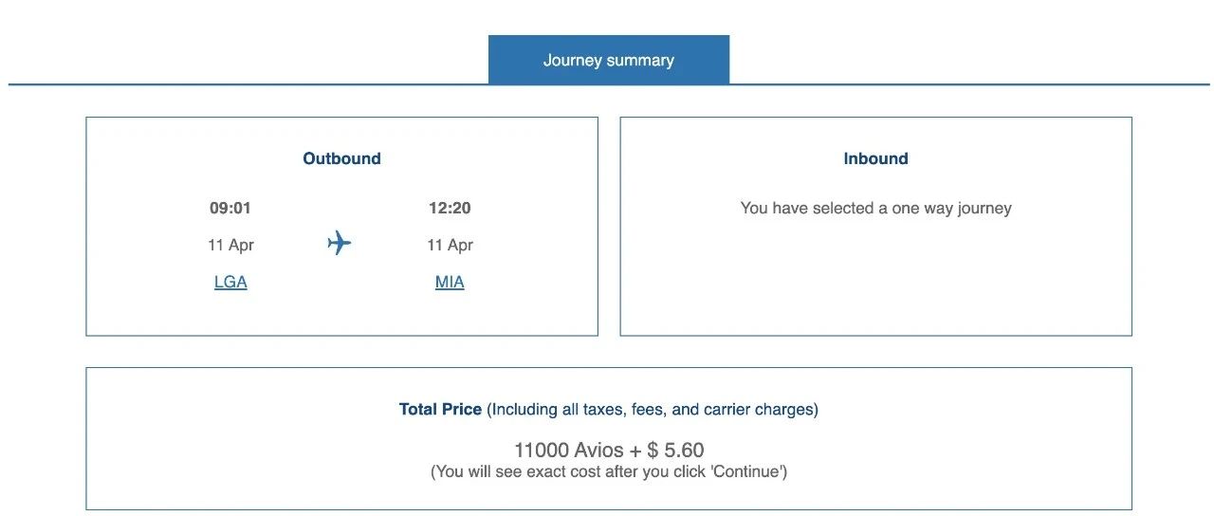Open the LGA airport link
Image resolution: width=1214 pixels, height=516 pixels.
click(230, 282)
